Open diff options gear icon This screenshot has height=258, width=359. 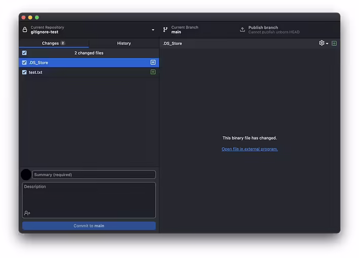pos(322,43)
